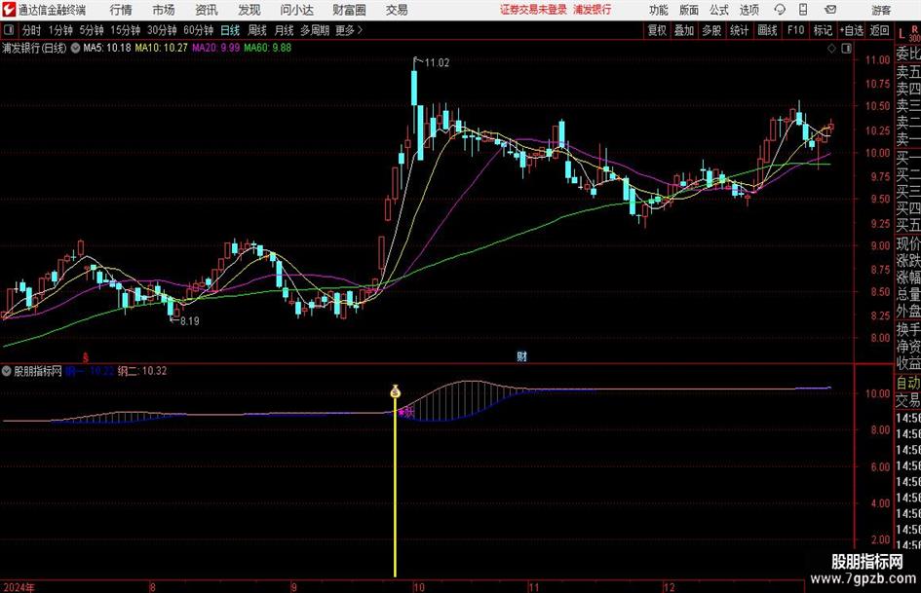Click the 返回 back button

[x=879, y=30]
